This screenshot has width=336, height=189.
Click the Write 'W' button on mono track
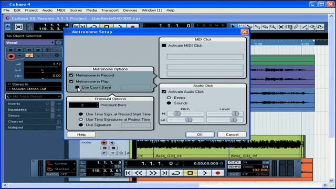pos(113,148)
